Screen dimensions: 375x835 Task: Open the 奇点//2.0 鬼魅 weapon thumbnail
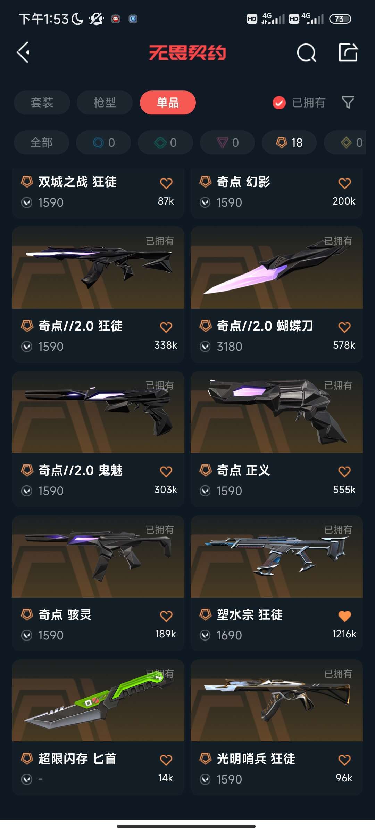[98, 412]
